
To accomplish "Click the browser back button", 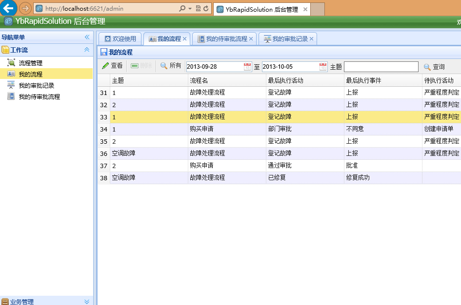I will [8, 8].
